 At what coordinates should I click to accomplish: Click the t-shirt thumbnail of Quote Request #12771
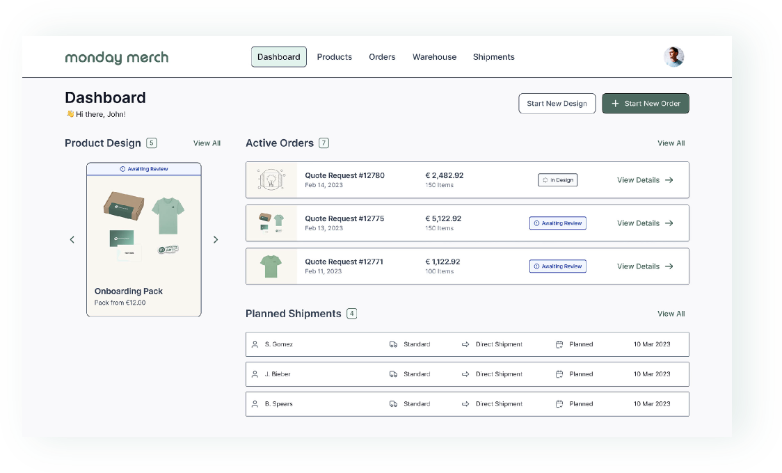coord(271,266)
